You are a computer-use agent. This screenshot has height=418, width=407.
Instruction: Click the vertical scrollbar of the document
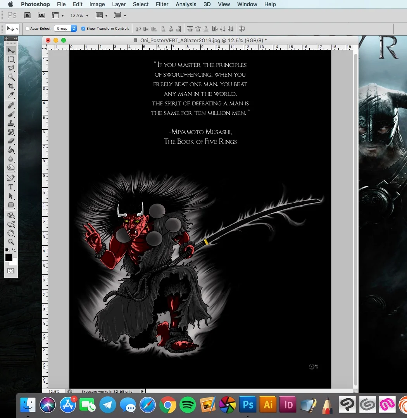pos(356,220)
